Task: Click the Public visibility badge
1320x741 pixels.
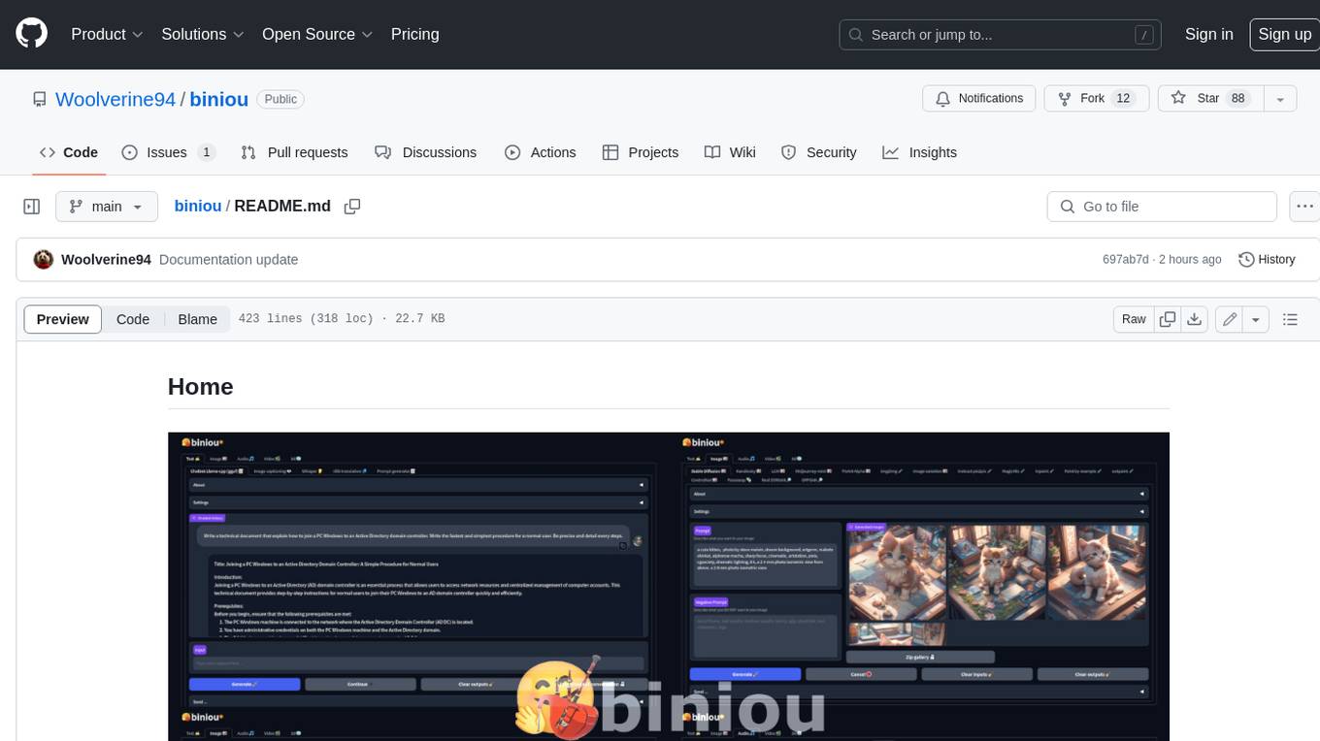Action: 280,99
